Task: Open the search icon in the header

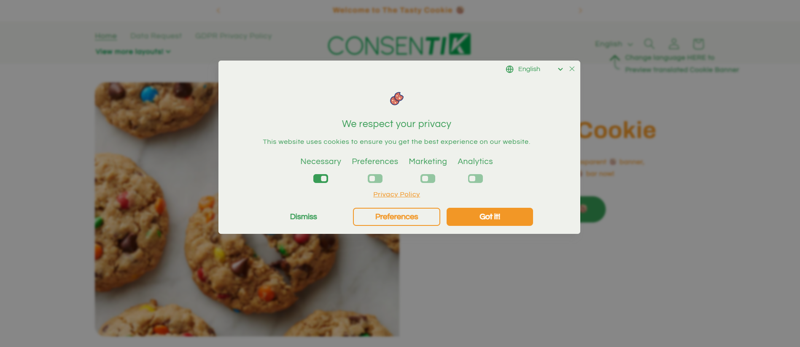Action: (x=649, y=43)
